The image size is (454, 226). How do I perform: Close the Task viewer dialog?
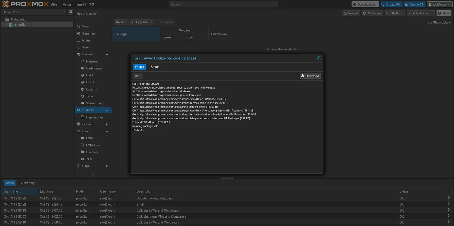(319, 58)
